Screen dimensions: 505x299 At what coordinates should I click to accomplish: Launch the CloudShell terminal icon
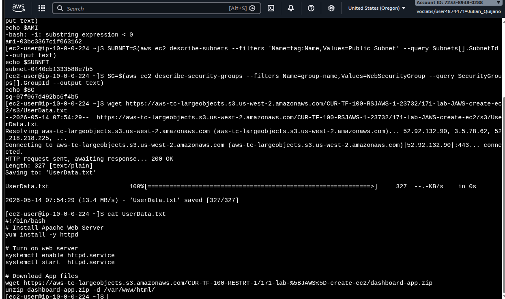(x=271, y=8)
